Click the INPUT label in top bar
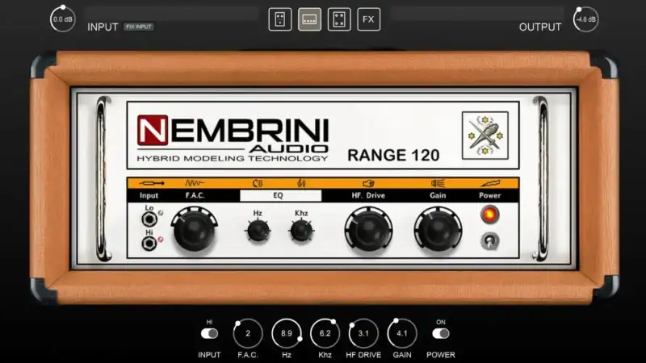This screenshot has height=363, width=646. [103, 27]
